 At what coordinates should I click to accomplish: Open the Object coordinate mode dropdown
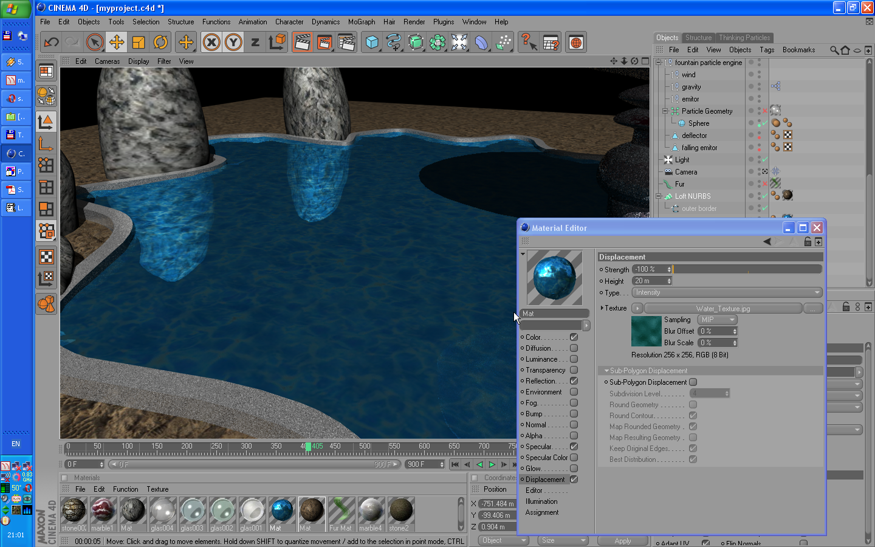coord(503,540)
